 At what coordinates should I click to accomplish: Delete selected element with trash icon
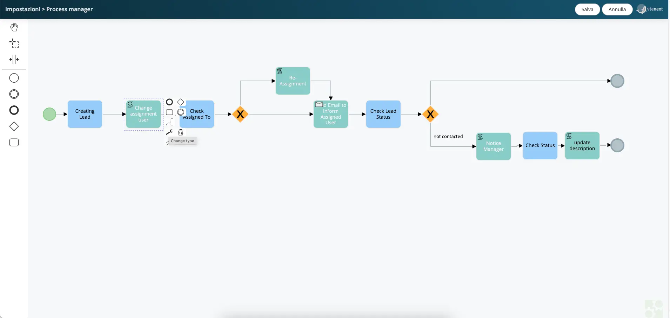click(181, 132)
